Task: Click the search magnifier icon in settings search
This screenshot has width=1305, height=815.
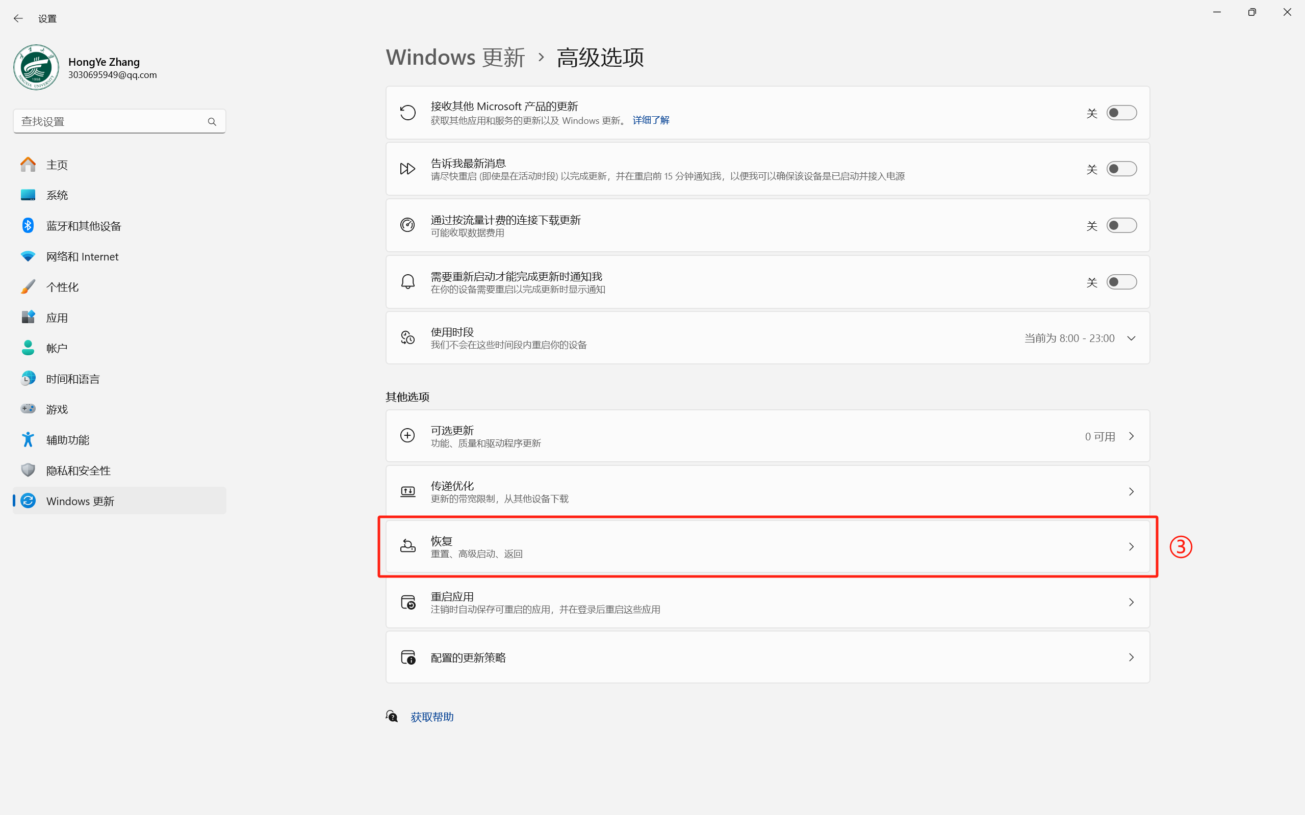Action: click(x=212, y=122)
